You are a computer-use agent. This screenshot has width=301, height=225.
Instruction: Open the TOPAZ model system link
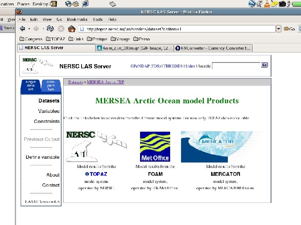point(99,174)
